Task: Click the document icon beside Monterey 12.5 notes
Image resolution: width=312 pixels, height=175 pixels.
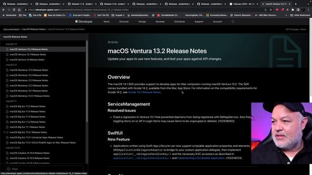Action: (x=7, y=70)
